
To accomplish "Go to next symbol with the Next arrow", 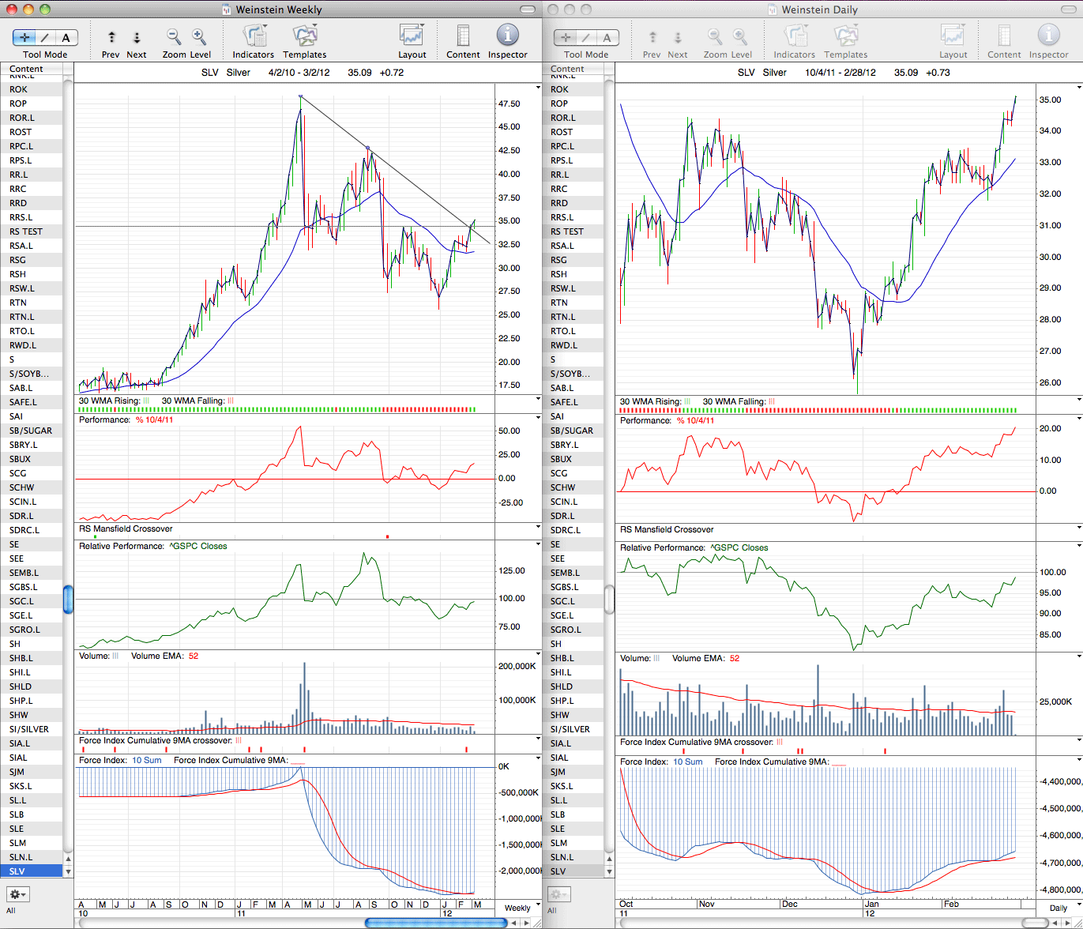I will 137,37.
